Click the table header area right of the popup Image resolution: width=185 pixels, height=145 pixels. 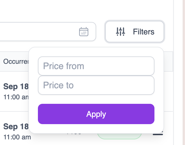[x=168, y=61]
